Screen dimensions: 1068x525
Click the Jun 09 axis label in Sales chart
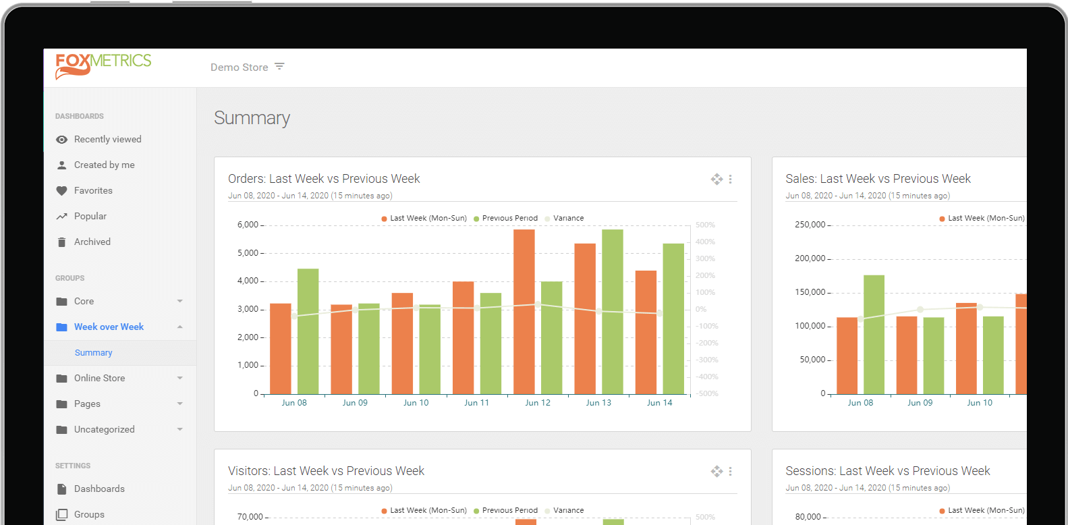point(920,403)
